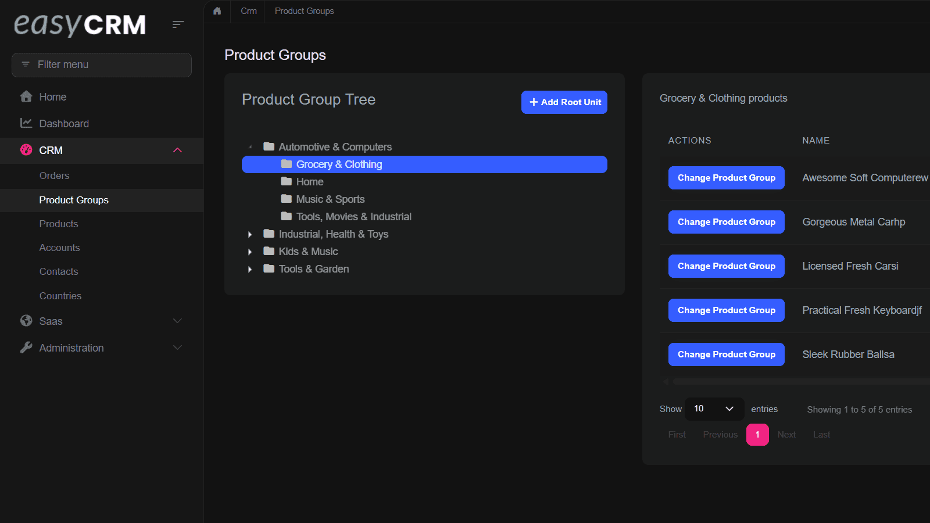Expand Industrial, Health & Toys tree node
Image resolution: width=930 pixels, height=523 pixels.
click(250, 234)
